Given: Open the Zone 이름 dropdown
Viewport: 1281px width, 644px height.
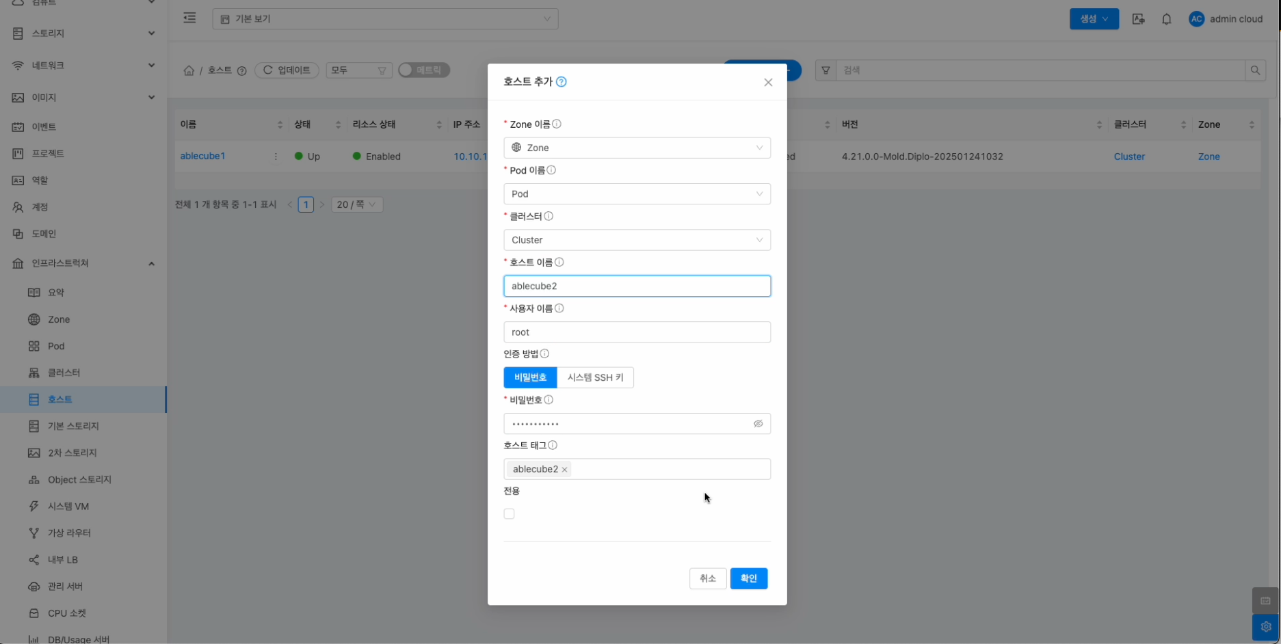Looking at the screenshot, I should [637, 148].
